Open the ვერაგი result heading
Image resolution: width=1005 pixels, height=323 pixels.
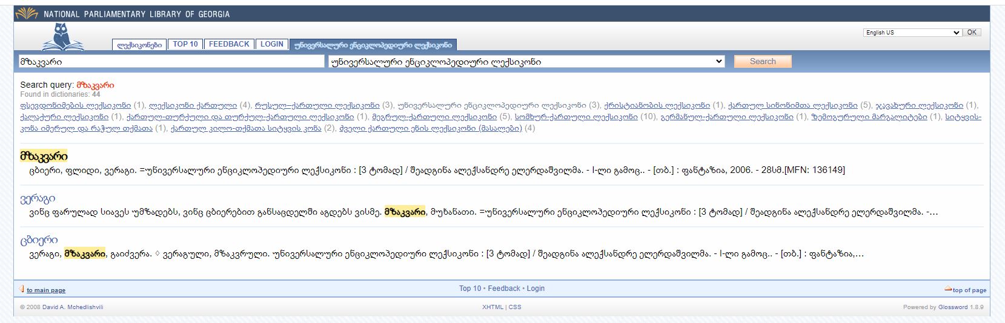38,198
